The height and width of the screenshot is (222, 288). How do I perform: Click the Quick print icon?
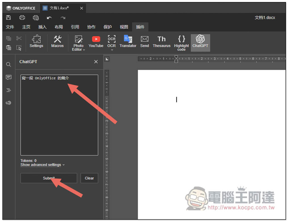pyautogui.click(x=36, y=18)
